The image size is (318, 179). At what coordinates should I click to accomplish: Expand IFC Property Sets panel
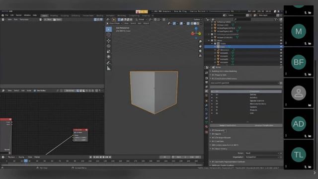pos(219,75)
